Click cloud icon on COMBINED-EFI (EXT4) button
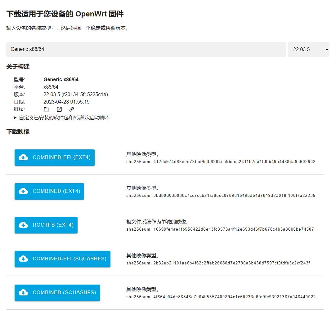Image resolution: width=336 pixels, height=310 pixels. coord(23,157)
